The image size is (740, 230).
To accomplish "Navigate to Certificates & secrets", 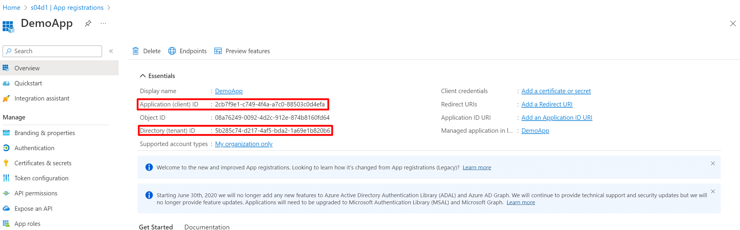I will coord(43,163).
